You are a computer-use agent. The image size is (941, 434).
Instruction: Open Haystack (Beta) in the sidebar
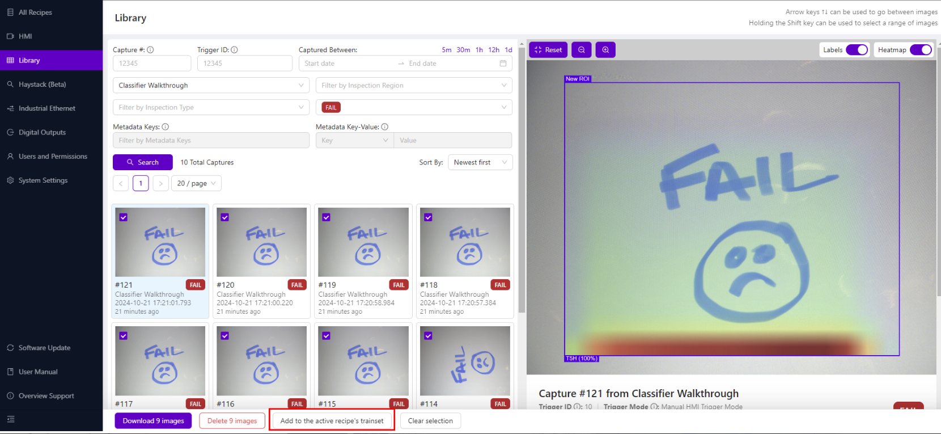(x=42, y=85)
